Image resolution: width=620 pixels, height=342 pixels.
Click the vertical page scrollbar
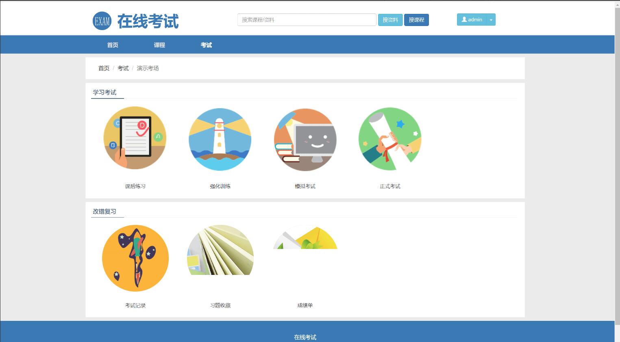[x=617, y=163]
